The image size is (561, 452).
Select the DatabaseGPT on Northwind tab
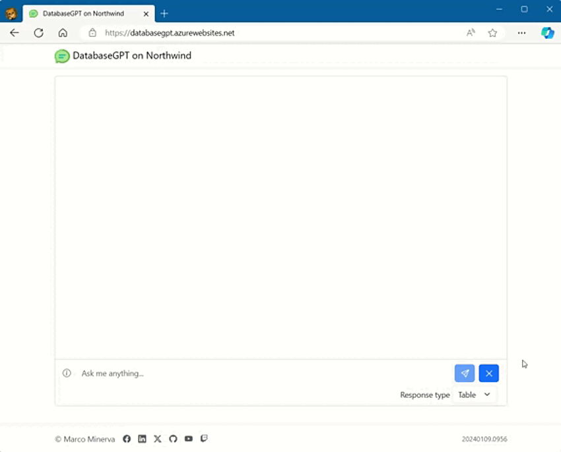click(88, 14)
